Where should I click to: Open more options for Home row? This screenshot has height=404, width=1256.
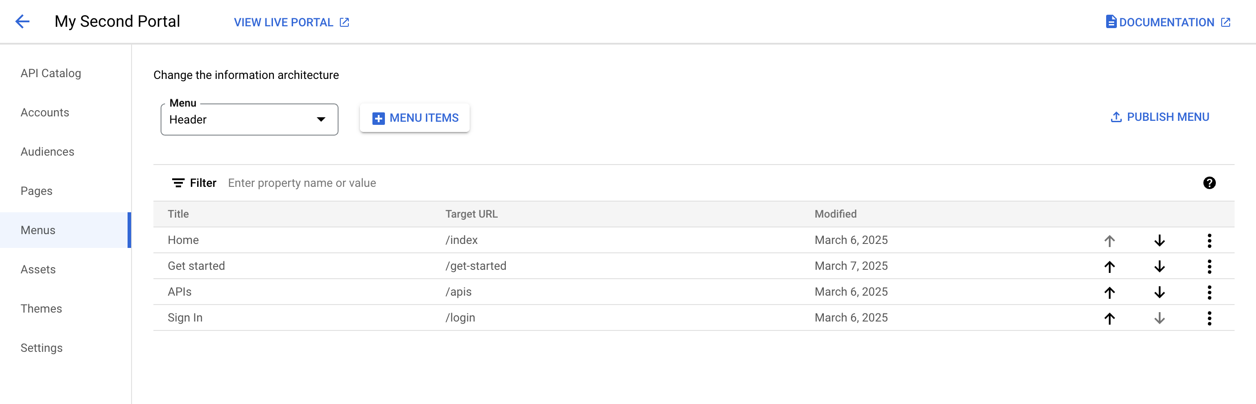(1209, 240)
